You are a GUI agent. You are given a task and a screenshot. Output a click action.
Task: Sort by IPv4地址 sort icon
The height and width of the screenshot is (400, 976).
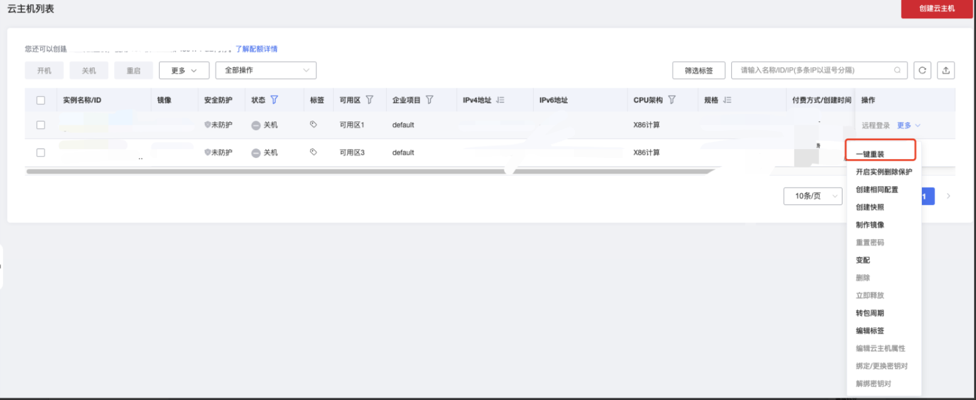501,99
